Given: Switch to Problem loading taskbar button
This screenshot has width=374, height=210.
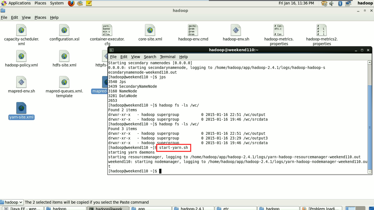Looking at the screenshot, I should [321, 208].
